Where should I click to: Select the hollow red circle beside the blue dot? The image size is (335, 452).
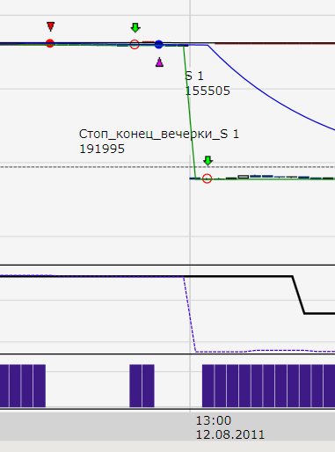click(x=135, y=45)
